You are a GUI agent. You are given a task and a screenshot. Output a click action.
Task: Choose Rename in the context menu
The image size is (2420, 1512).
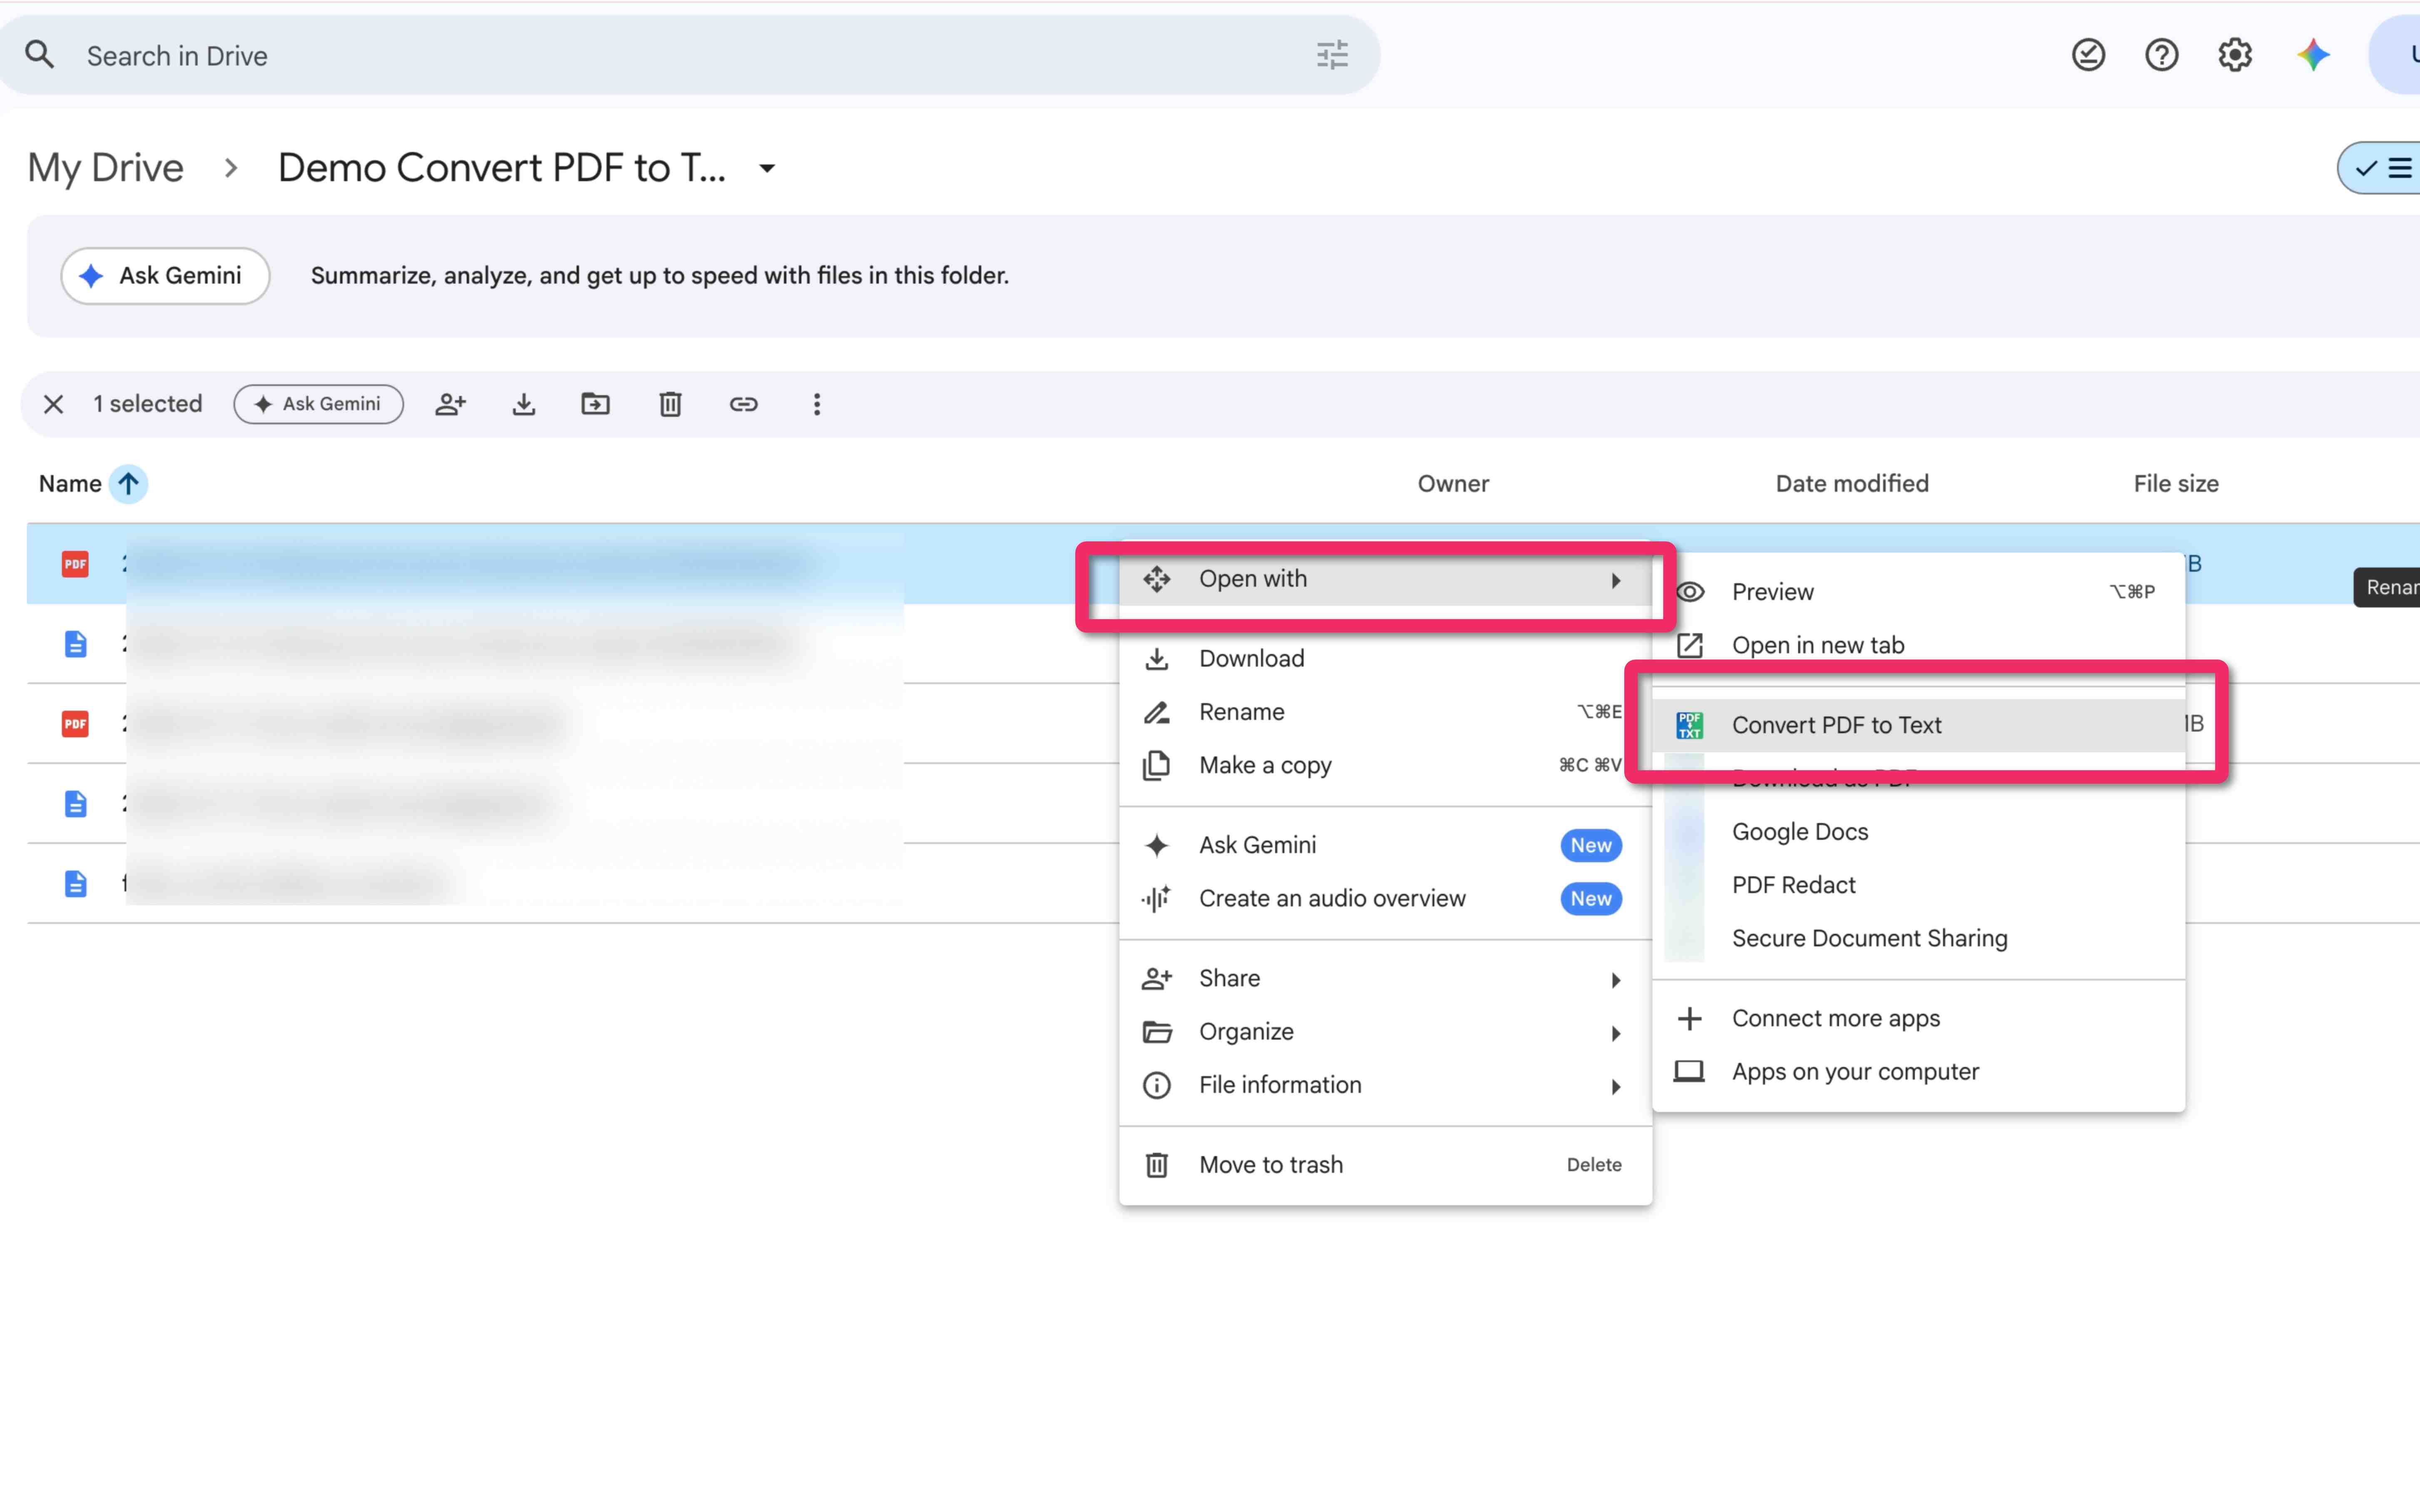tap(1385, 712)
